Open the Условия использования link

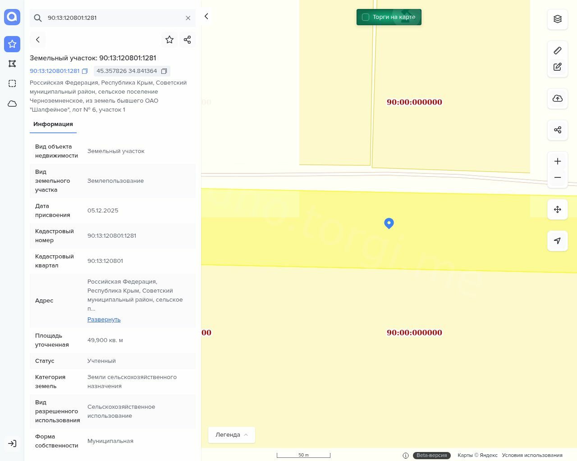point(532,455)
